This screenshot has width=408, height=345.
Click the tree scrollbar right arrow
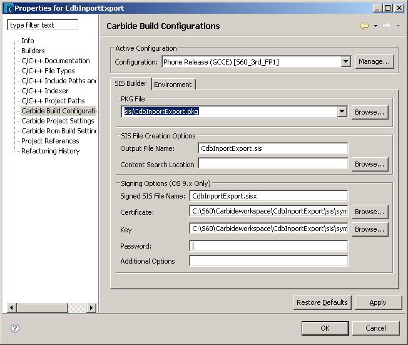tap(91, 308)
